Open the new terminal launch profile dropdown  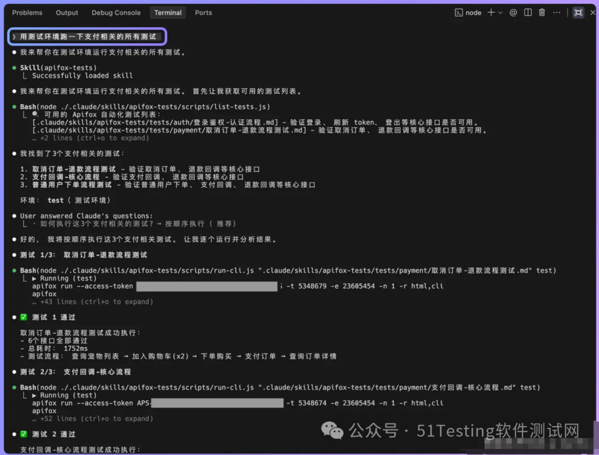coord(500,13)
